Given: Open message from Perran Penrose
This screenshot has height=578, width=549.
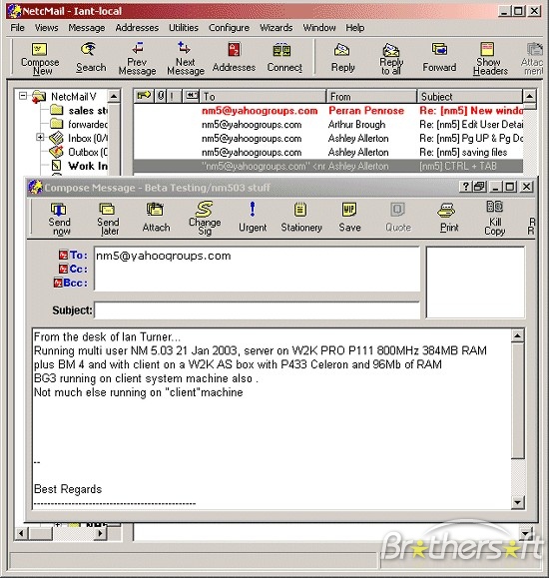Looking at the screenshot, I should point(328,111).
